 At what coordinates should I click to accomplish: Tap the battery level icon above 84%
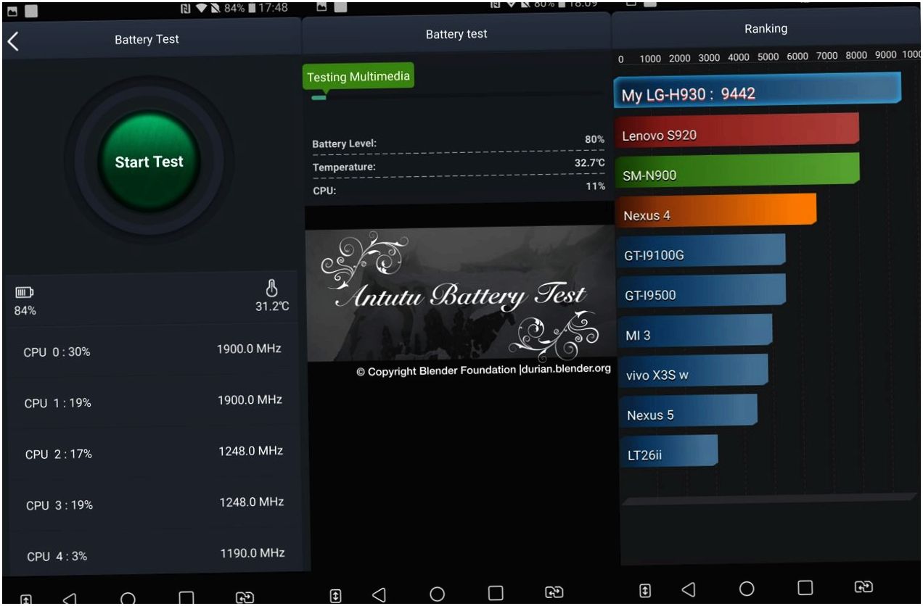pos(24,293)
